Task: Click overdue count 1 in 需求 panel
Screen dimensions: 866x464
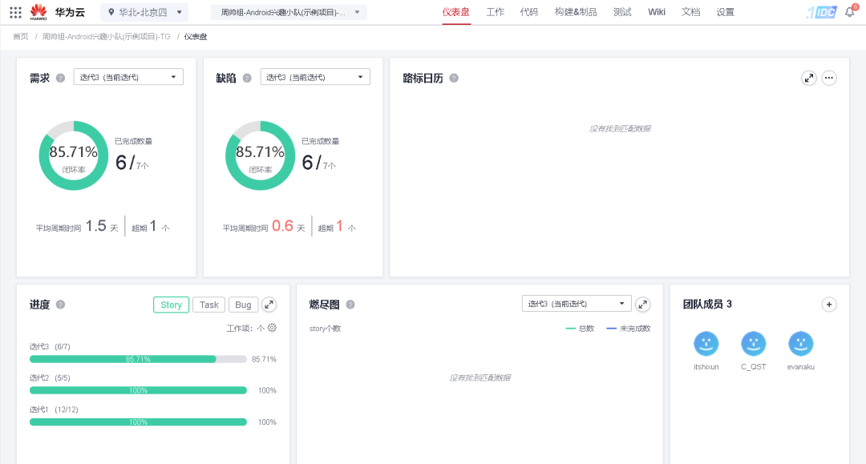Action: point(153,226)
